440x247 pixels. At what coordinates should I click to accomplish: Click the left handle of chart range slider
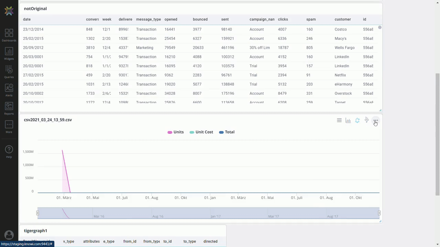(x=38, y=213)
